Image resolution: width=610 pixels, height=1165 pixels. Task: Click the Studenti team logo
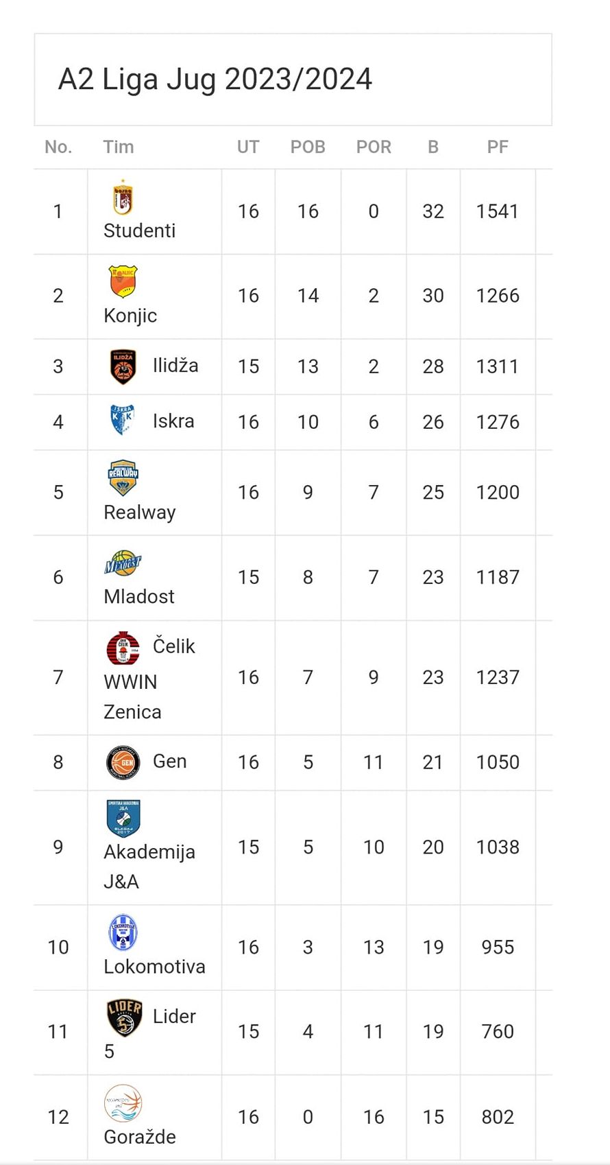[123, 198]
